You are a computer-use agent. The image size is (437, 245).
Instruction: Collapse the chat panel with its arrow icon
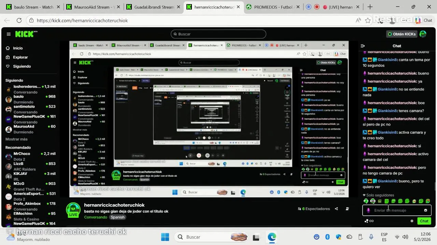pos(363,46)
